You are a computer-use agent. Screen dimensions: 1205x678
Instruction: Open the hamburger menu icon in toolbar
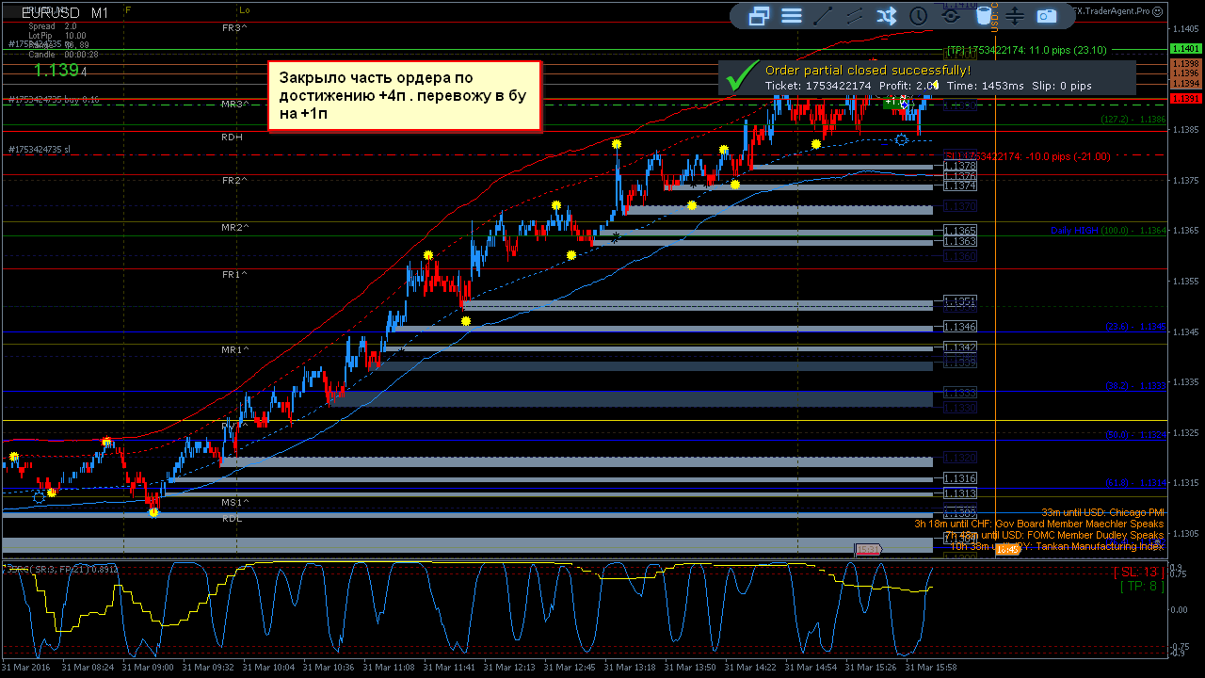click(x=792, y=16)
